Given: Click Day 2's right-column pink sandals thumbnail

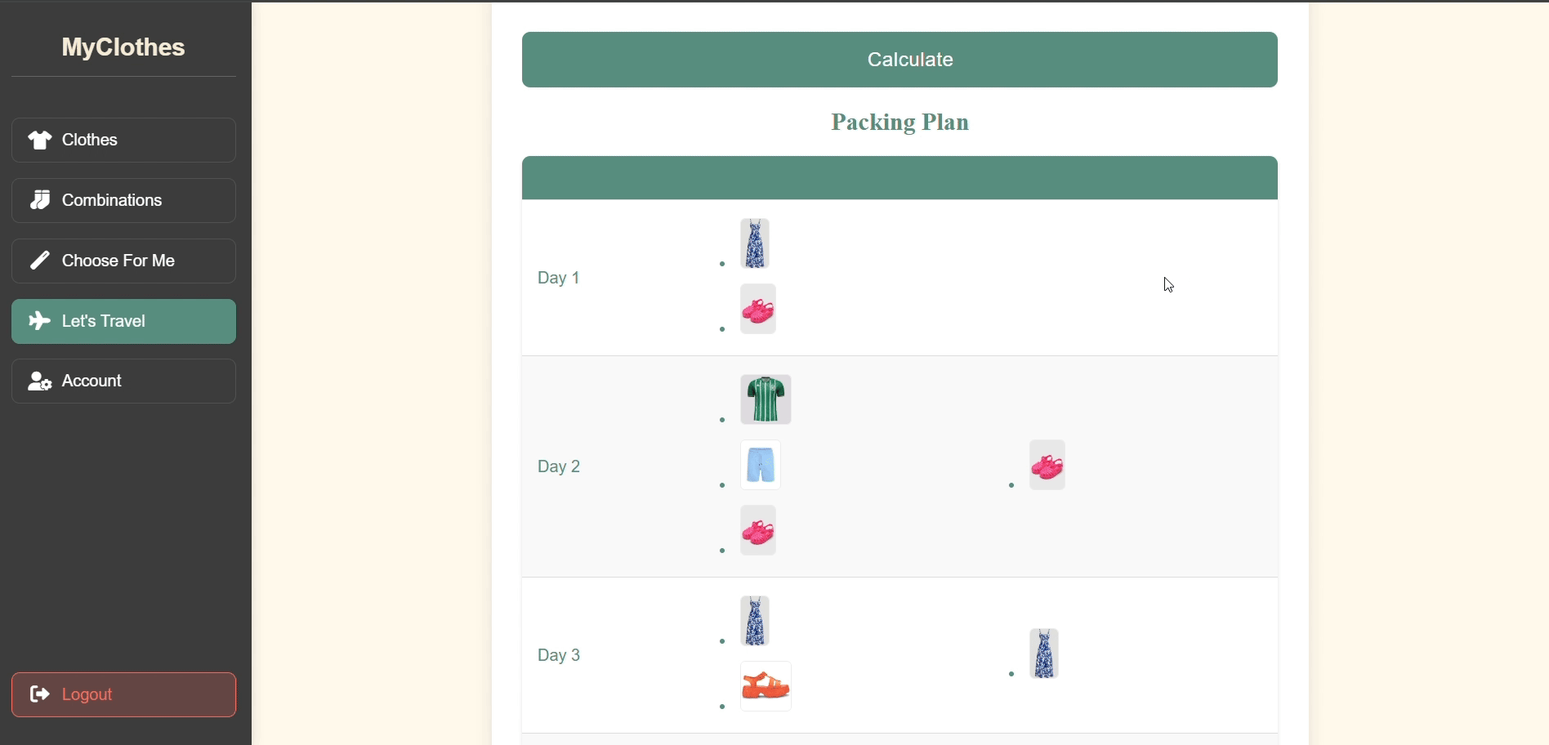Looking at the screenshot, I should (1047, 465).
